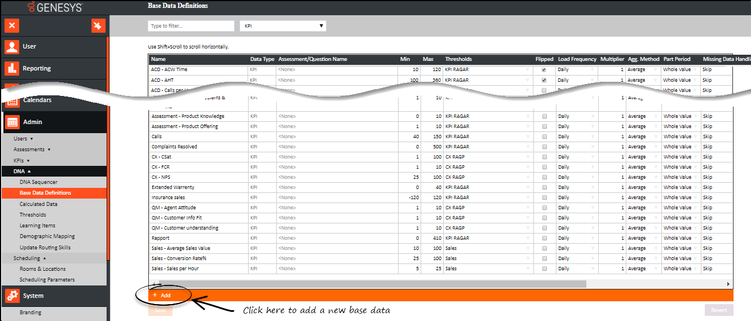Viewport: 751px width, 321px height.
Task: Click the horizontal scrollbar under the table
Action: pyautogui.click(x=372, y=284)
